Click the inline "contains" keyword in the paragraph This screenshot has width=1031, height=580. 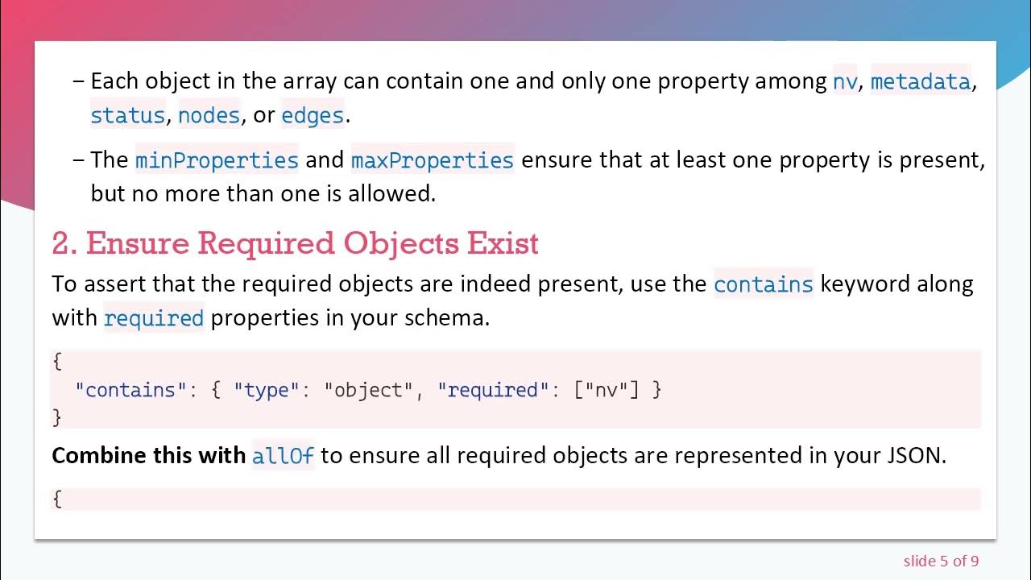764,284
